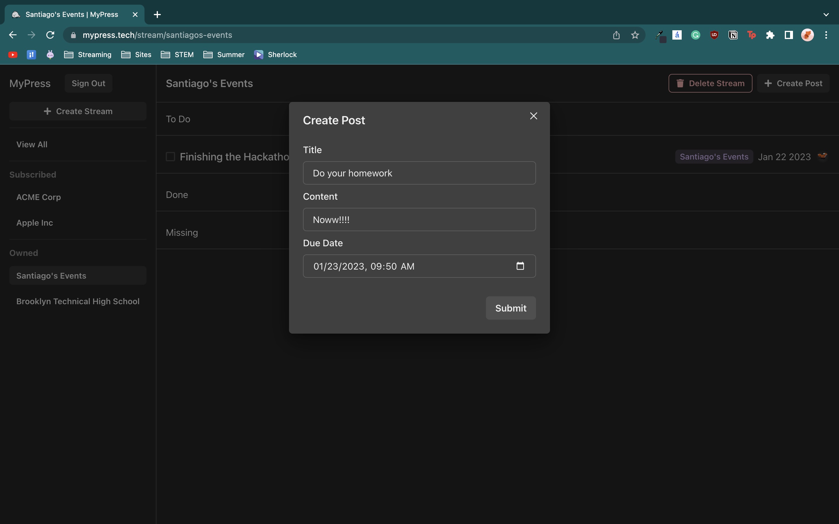839x524 pixels.
Task: Toggle the browser side panel
Action: coord(789,35)
